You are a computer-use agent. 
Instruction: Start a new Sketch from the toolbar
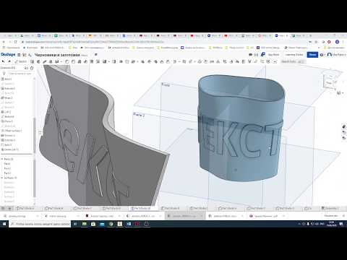click(x=21, y=61)
